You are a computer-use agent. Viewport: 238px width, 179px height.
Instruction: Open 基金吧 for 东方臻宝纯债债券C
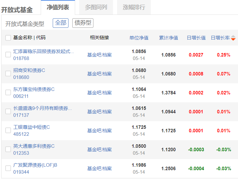point(94,93)
